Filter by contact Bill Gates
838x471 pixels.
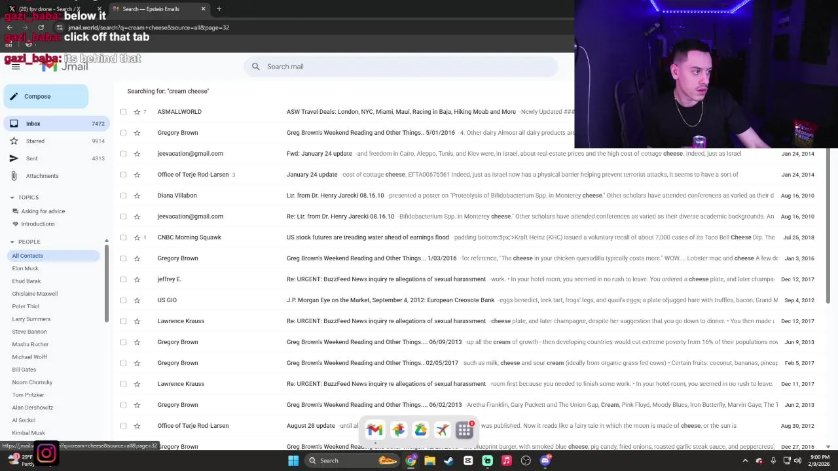24,370
